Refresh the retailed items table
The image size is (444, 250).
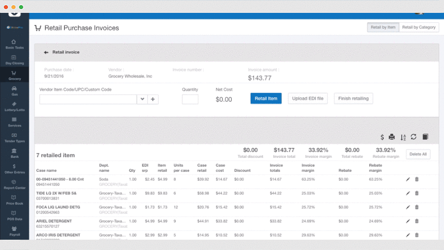(x=414, y=137)
